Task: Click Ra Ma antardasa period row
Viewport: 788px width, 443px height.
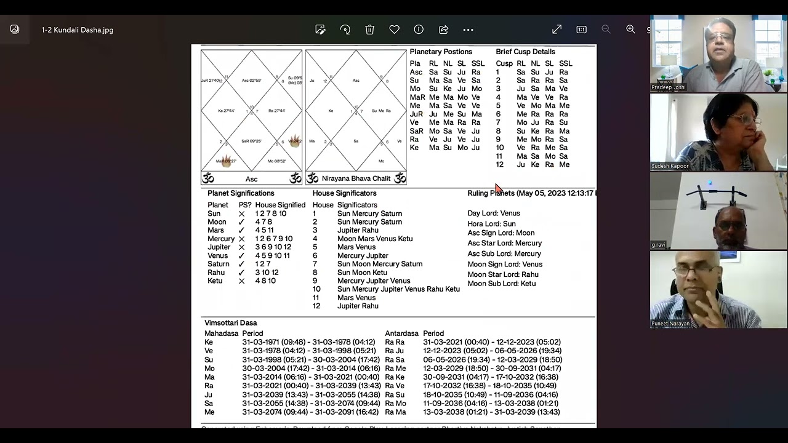Action: pos(472,412)
